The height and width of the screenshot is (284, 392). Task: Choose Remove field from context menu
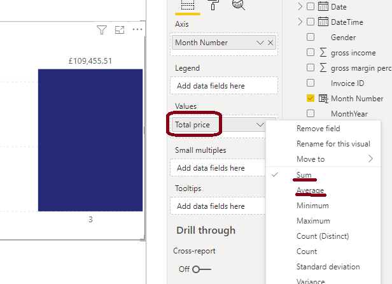tap(318, 129)
